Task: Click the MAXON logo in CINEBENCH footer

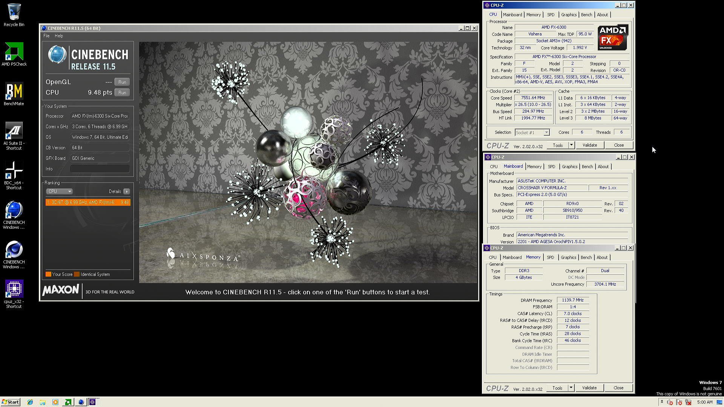Action: tap(60, 290)
